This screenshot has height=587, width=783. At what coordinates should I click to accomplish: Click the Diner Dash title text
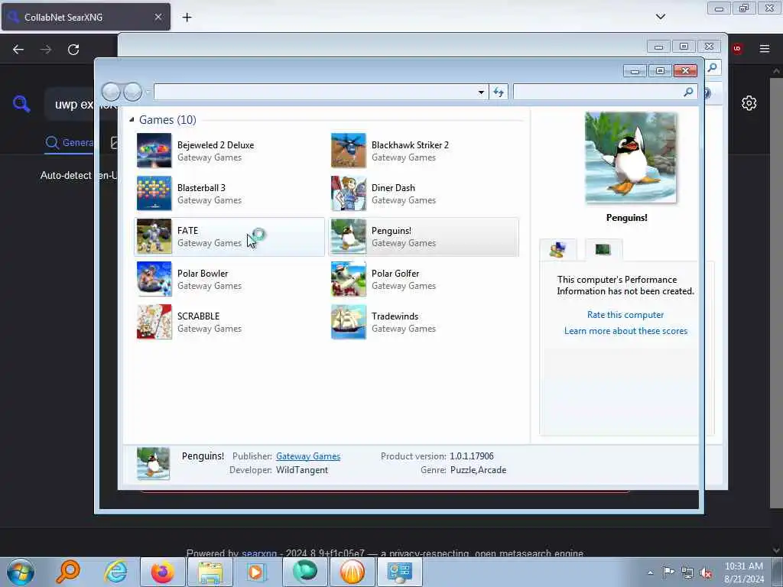point(394,188)
